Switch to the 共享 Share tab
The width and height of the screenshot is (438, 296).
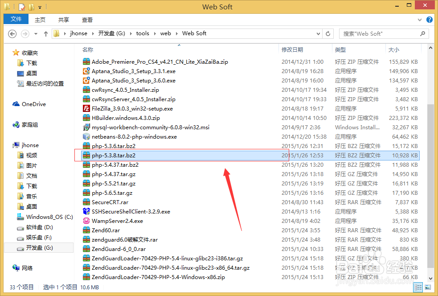click(63, 20)
